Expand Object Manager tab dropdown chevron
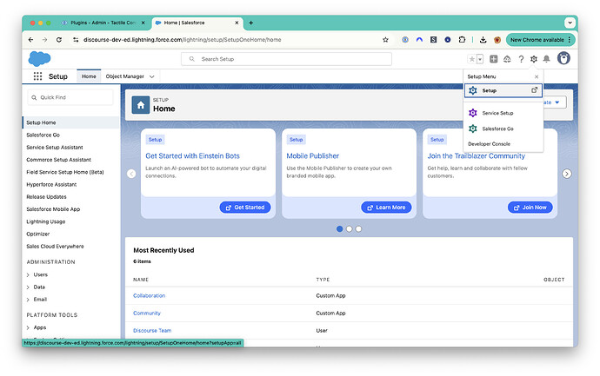600x376 pixels. (152, 76)
